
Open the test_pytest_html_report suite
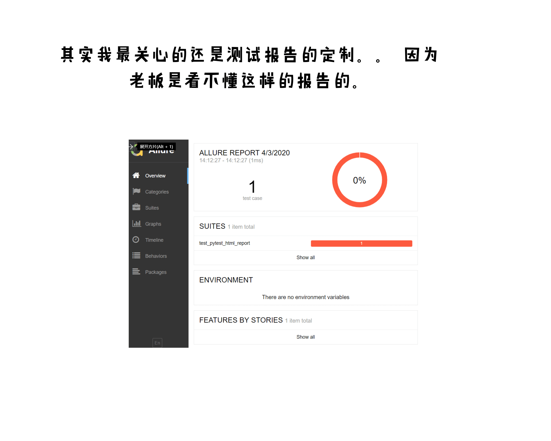click(225, 243)
